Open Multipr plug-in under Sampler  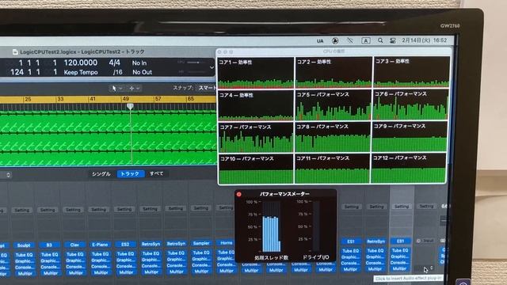tap(201, 271)
